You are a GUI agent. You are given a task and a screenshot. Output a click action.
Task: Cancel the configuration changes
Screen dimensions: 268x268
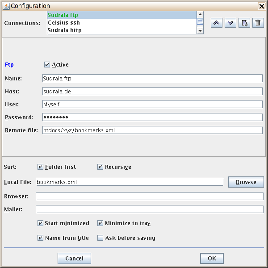click(74, 259)
